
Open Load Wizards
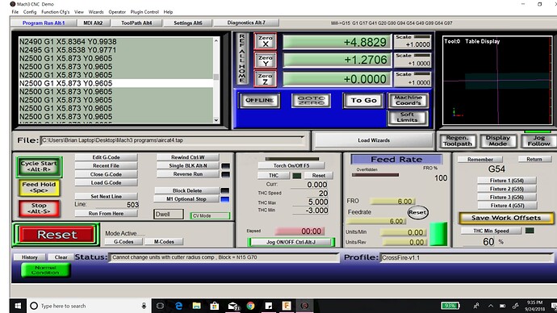(x=374, y=140)
